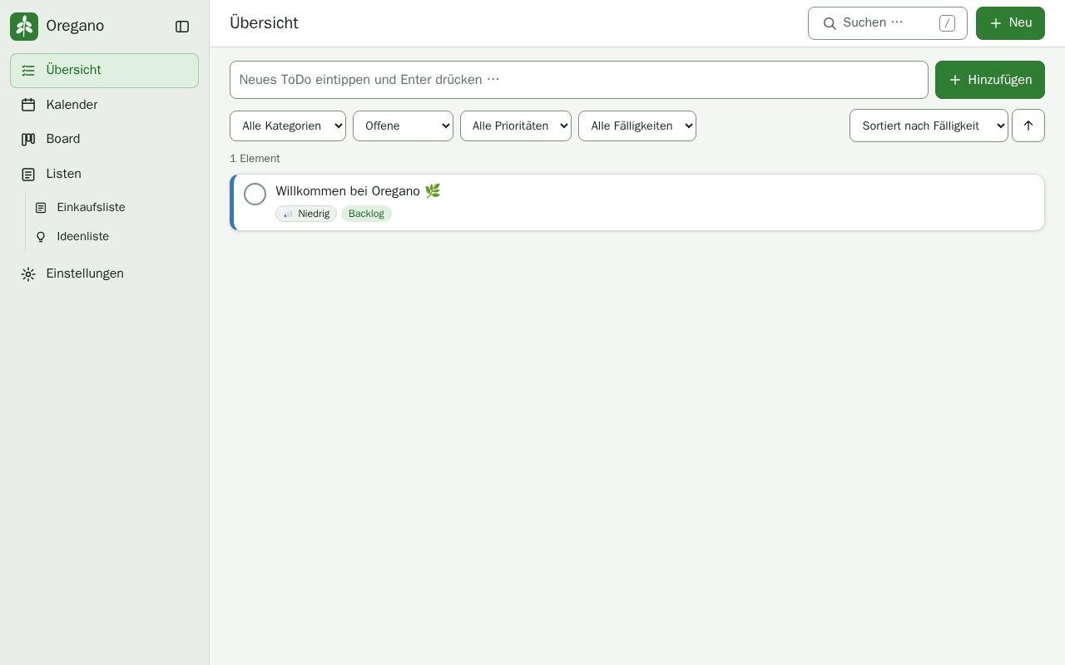The width and height of the screenshot is (1065, 665).
Task: Focus the Suchen search field
Action: (888, 23)
